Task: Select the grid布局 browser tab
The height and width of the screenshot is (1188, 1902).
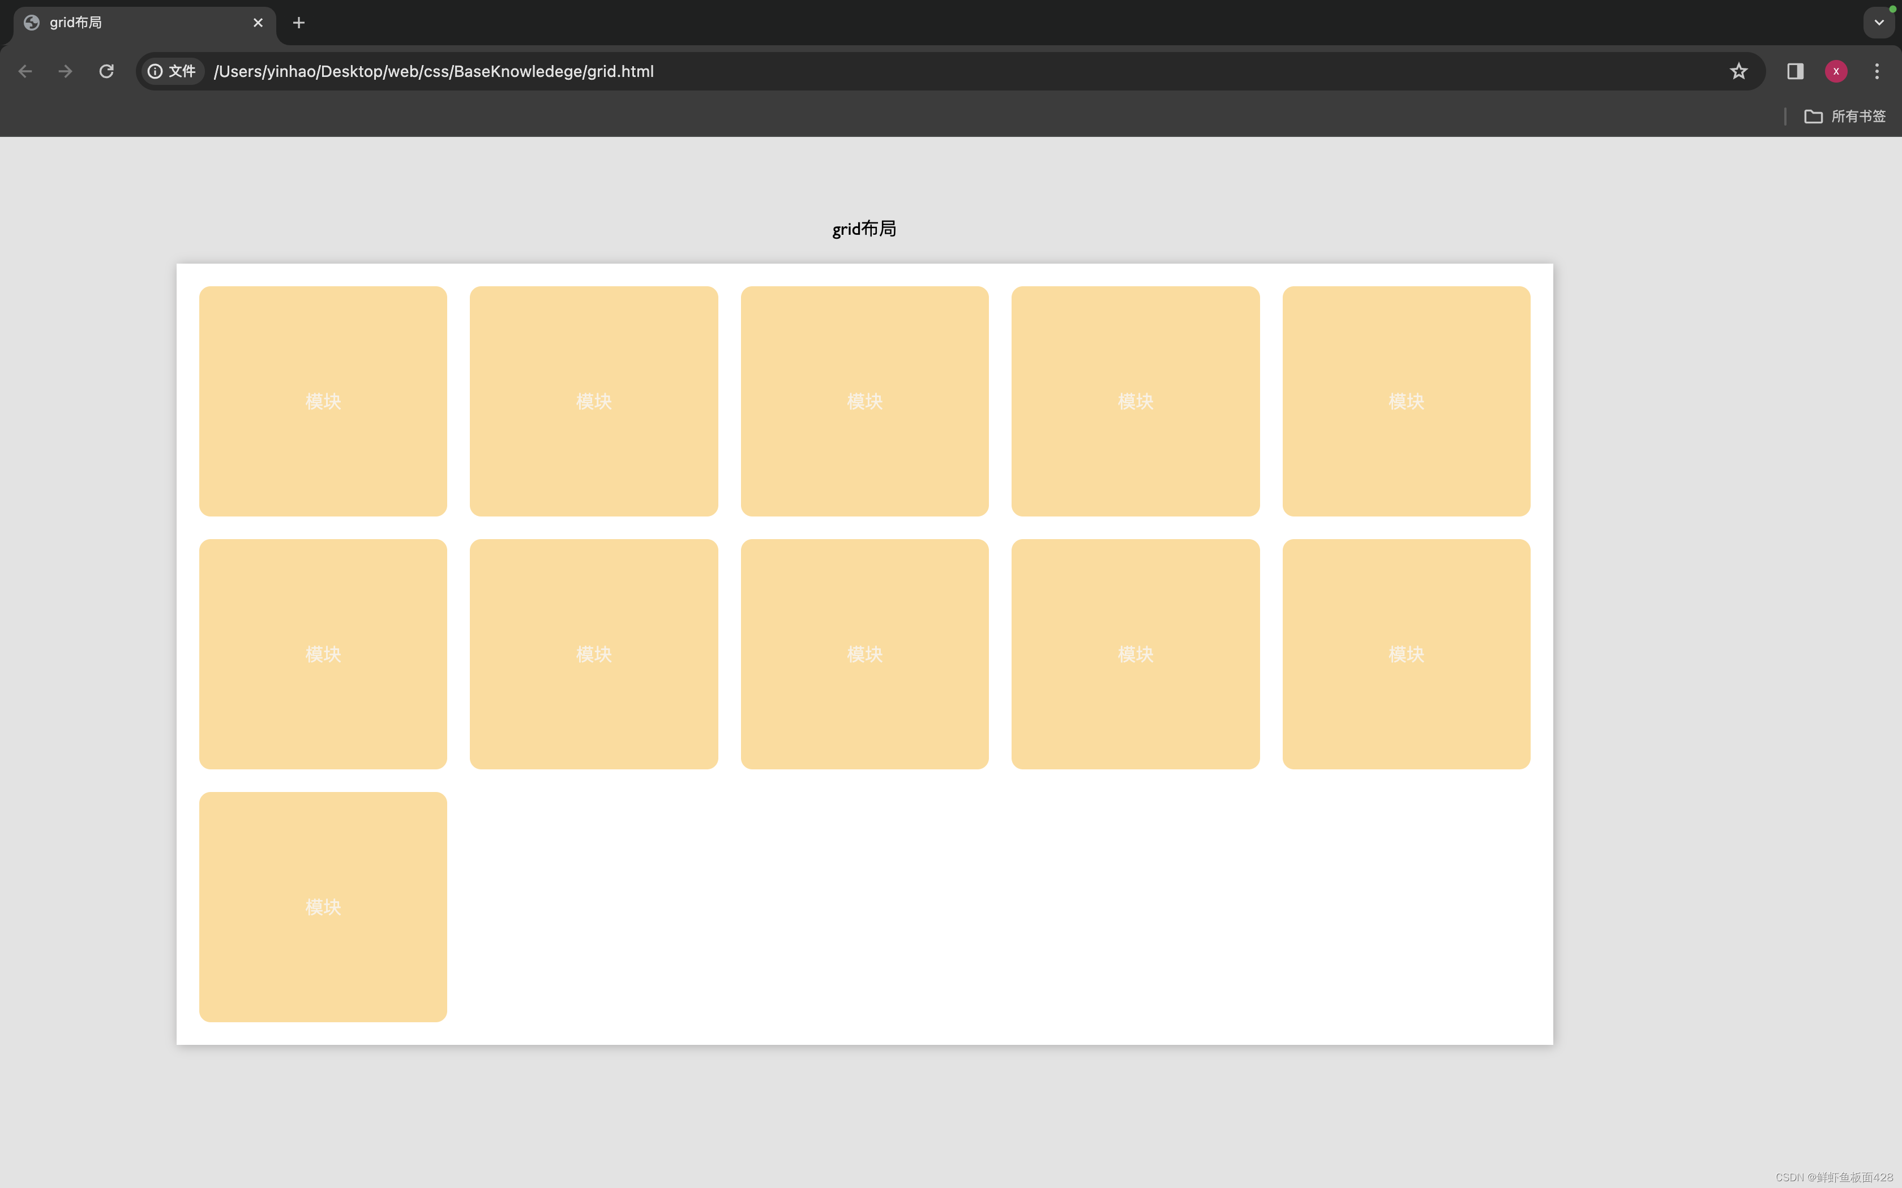Action: (144, 24)
